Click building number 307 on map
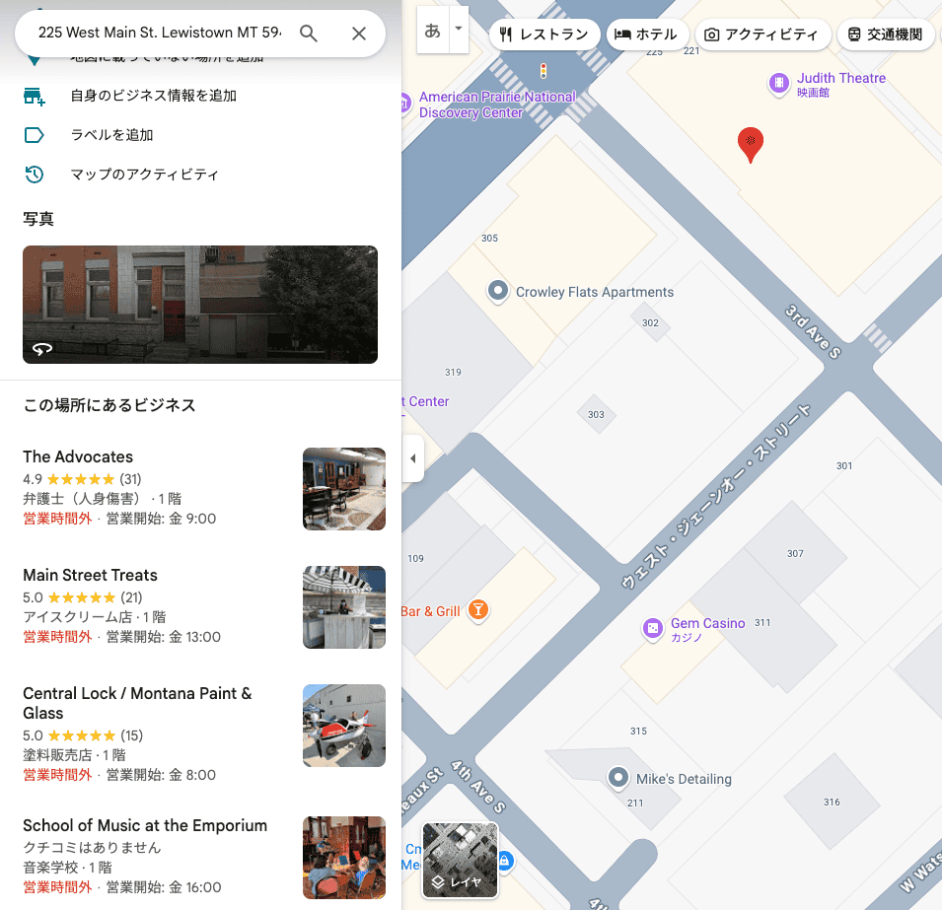The height and width of the screenshot is (910, 942). point(795,554)
